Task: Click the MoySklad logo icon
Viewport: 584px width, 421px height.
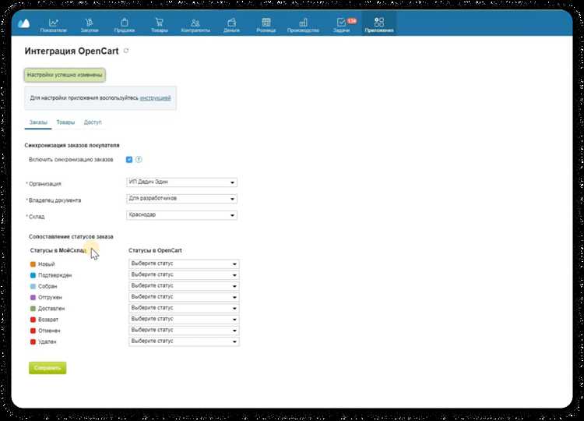Action: (24, 23)
